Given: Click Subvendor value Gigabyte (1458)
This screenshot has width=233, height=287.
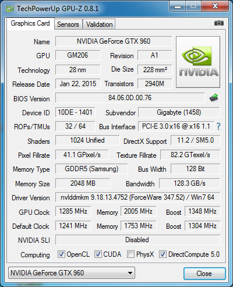Looking at the screenshot, I should point(179,112).
